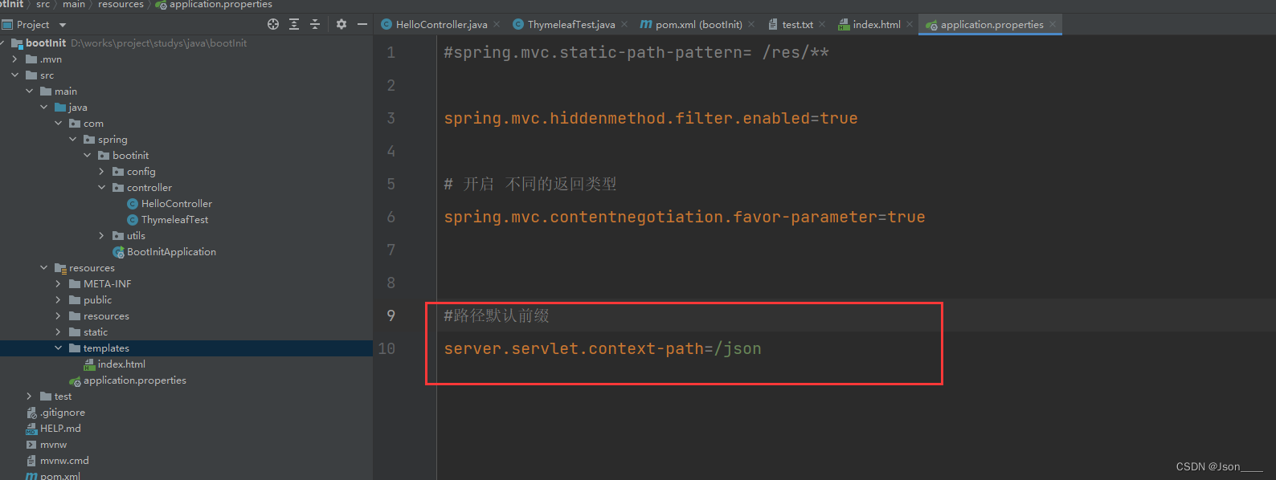
Task: Click the Collapse All icon in Project panel
Action: tap(315, 25)
